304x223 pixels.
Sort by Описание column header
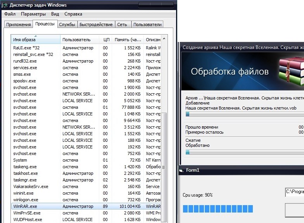[x=153, y=40]
